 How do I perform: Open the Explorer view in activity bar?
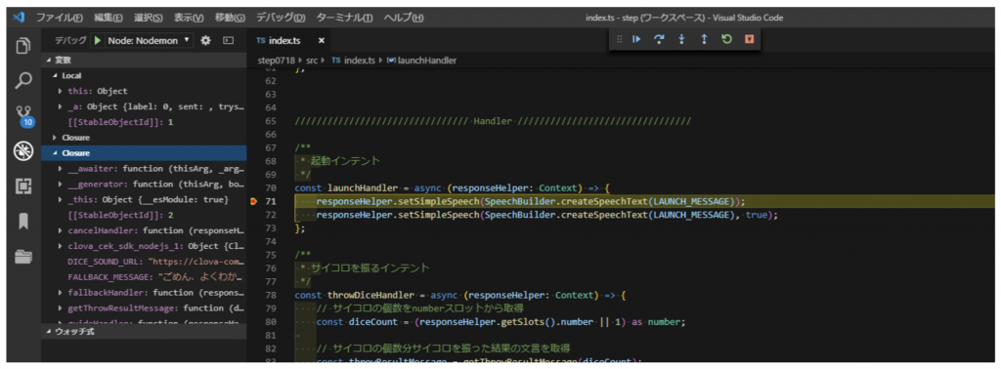23,47
